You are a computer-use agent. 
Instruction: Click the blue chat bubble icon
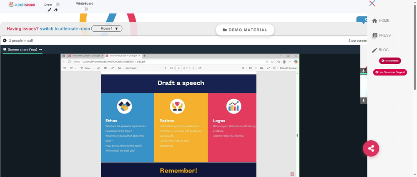[362, 20]
